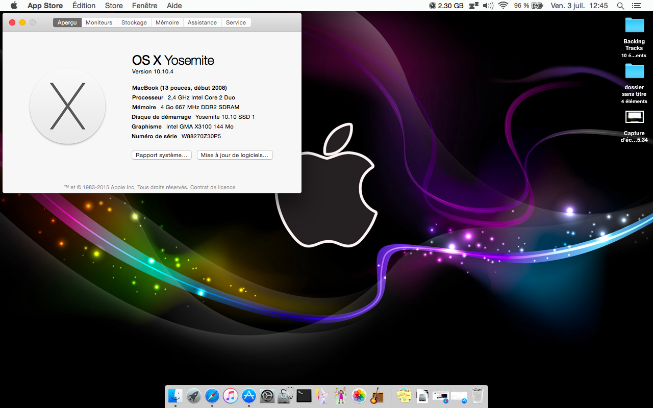
Task: Click the 2,4 GHz Intel Core 2 Duo text
Action: pyautogui.click(x=201, y=97)
